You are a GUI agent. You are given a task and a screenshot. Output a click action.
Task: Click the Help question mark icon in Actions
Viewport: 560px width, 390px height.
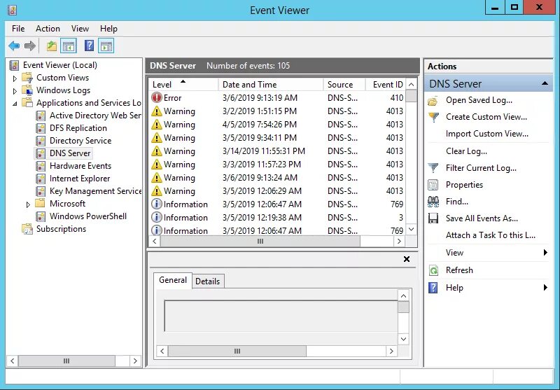(433, 288)
